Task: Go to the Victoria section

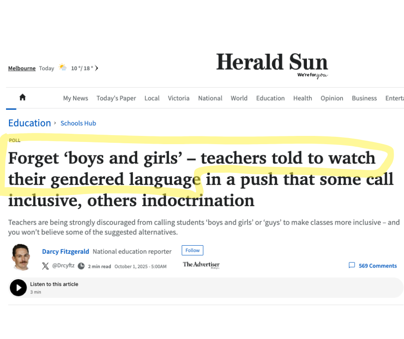Action: pos(178,98)
